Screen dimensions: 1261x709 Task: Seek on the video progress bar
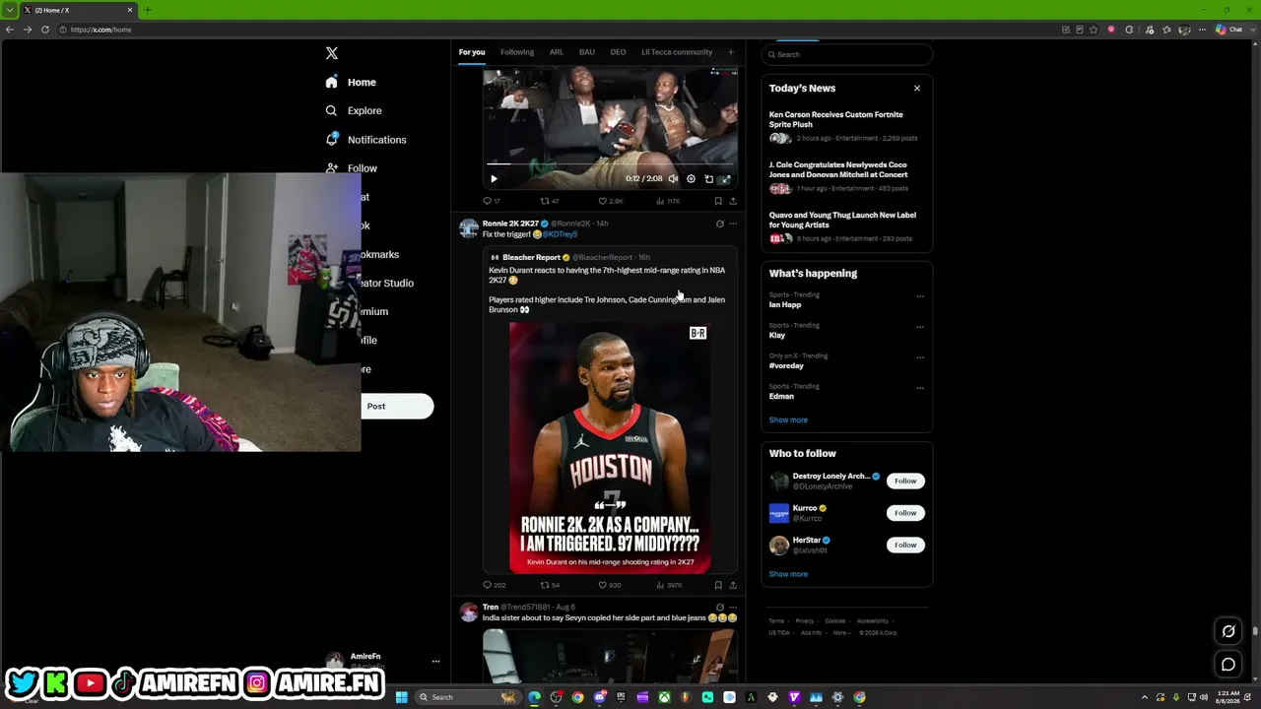(x=610, y=163)
